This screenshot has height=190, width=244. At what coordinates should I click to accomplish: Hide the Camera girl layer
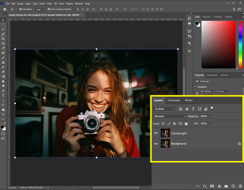(156, 133)
